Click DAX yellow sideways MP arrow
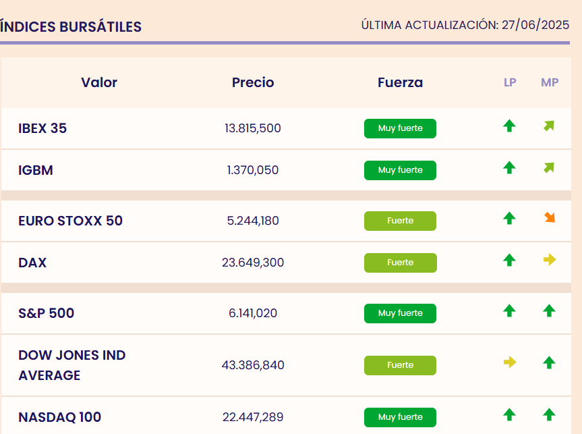The height and width of the screenshot is (434, 582). 550,260
